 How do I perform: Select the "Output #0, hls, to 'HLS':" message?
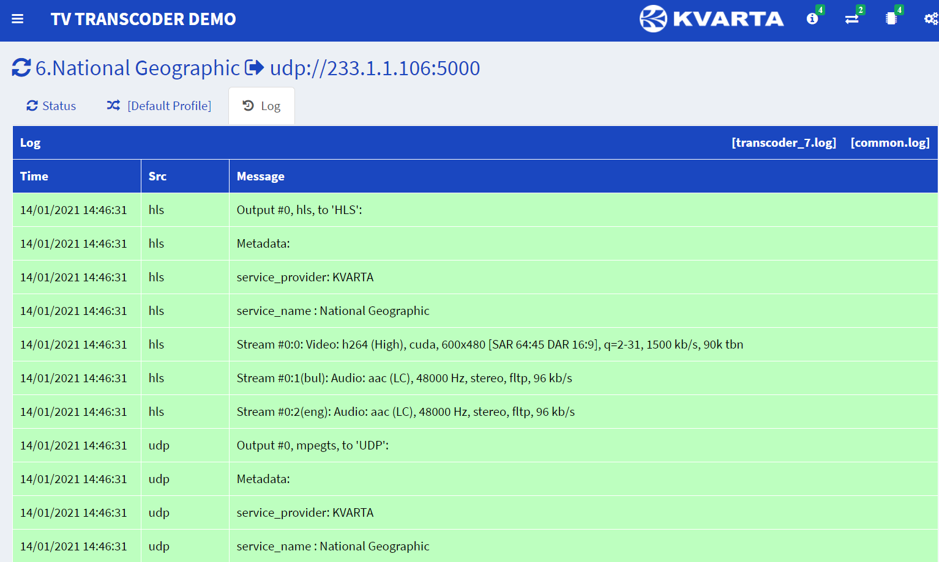pyautogui.click(x=299, y=210)
